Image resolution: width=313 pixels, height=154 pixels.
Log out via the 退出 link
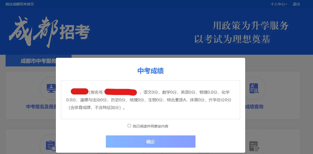tap(296, 4)
